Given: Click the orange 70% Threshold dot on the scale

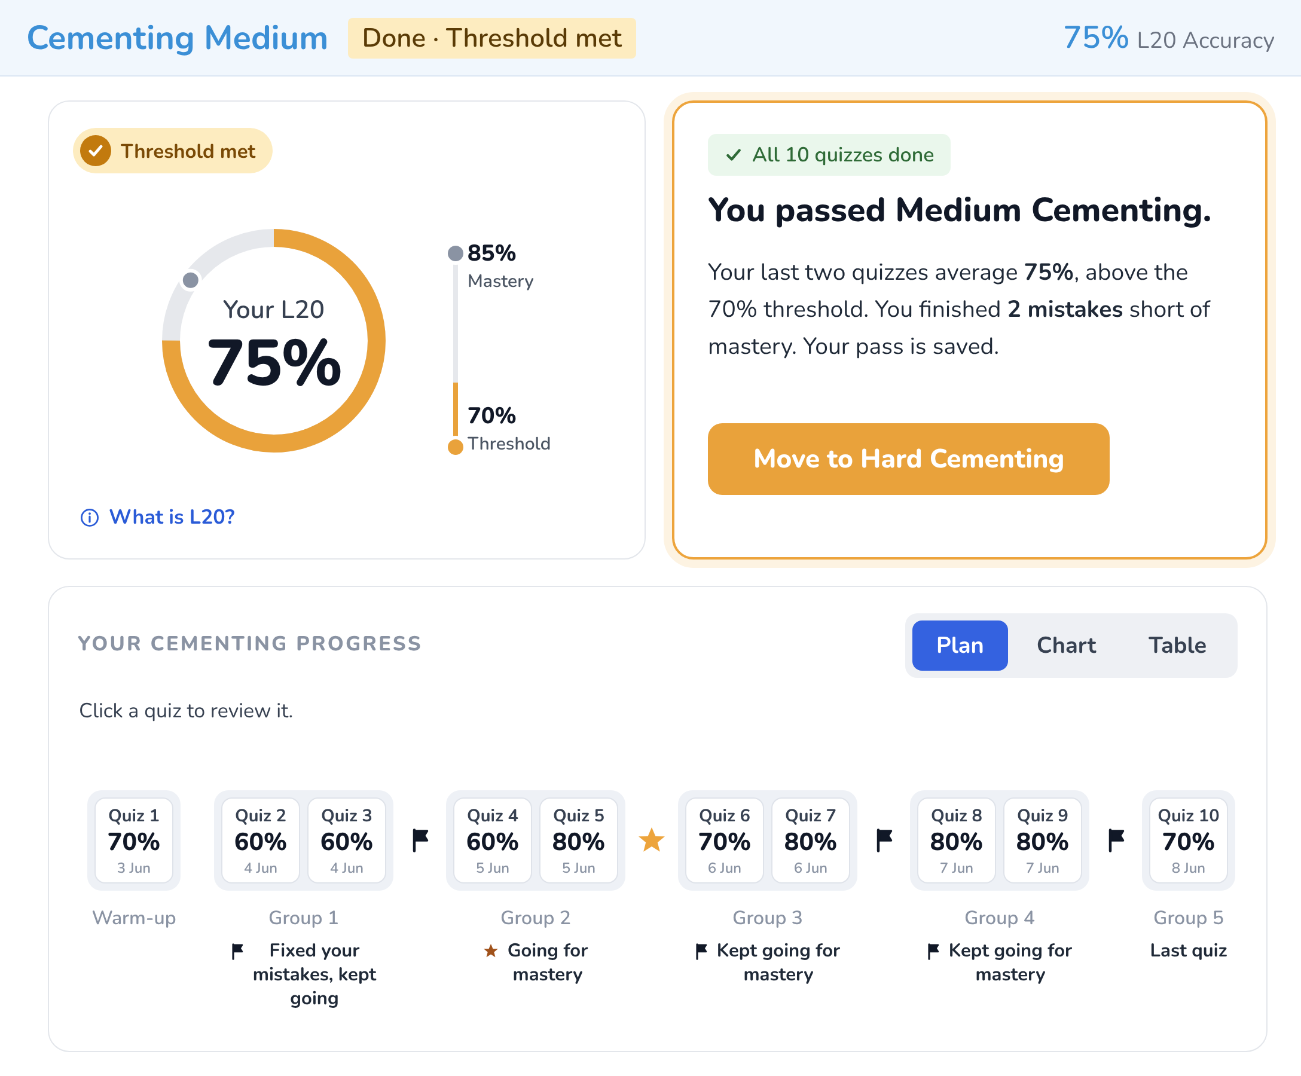Looking at the screenshot, I should coord(456,447).
